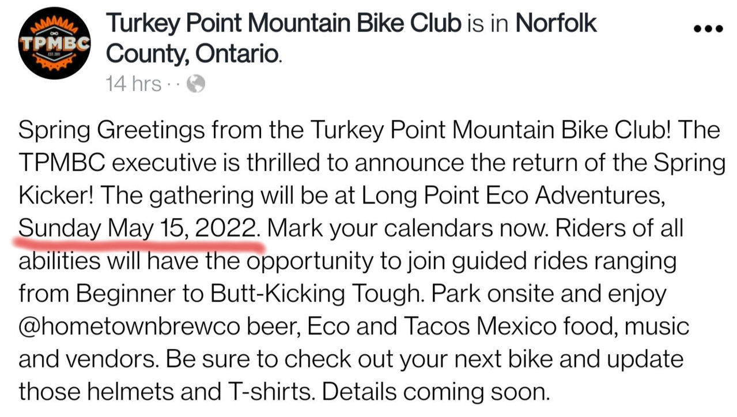Screen dimensions: 737x417
Task: Click the globe public-audience icon
Action: [x=196, y=84]
